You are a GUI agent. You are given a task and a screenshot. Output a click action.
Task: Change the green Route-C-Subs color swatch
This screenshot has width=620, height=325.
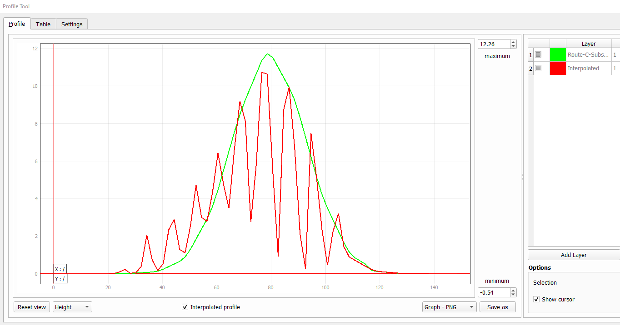coord(558,54)
